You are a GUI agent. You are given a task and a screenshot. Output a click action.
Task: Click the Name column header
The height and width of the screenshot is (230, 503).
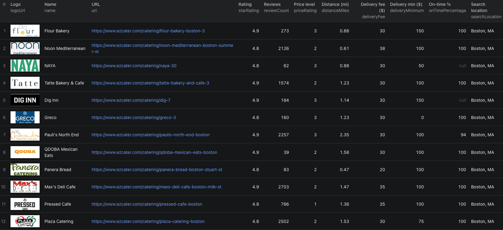[50, 7]
